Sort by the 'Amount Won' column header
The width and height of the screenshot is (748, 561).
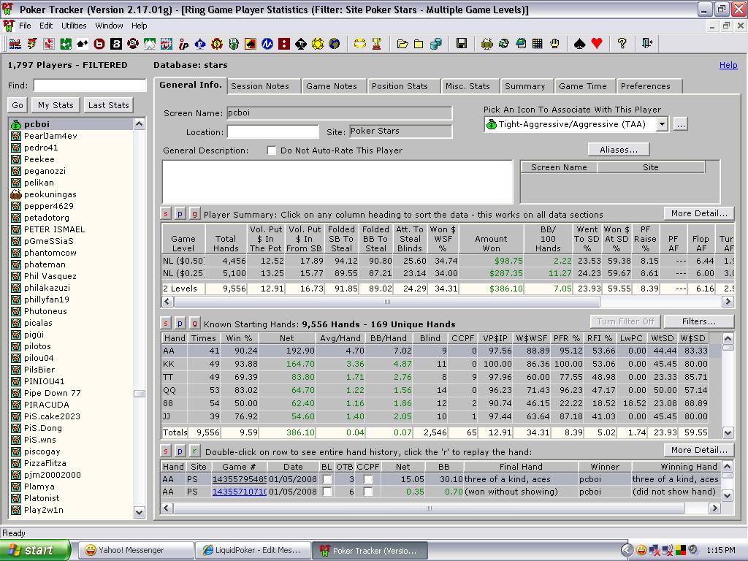[491, 239]
